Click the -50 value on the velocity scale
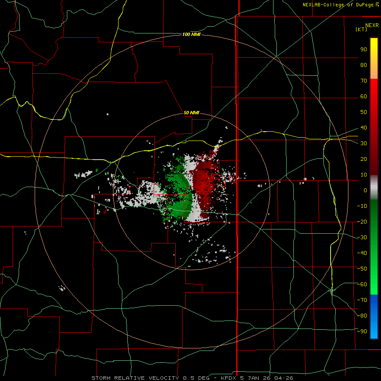The image size is (381, 381). pyautogui.click(x=362, y=269)
